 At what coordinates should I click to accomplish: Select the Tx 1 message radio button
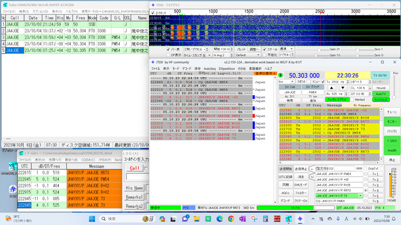pos(366,174)
